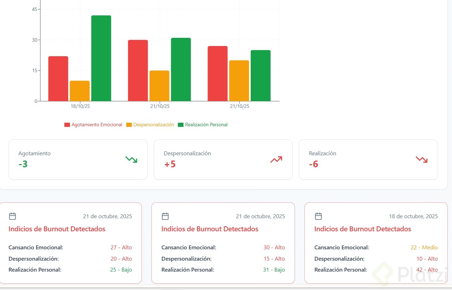Click the 15 - Alto value

point(274,259)
